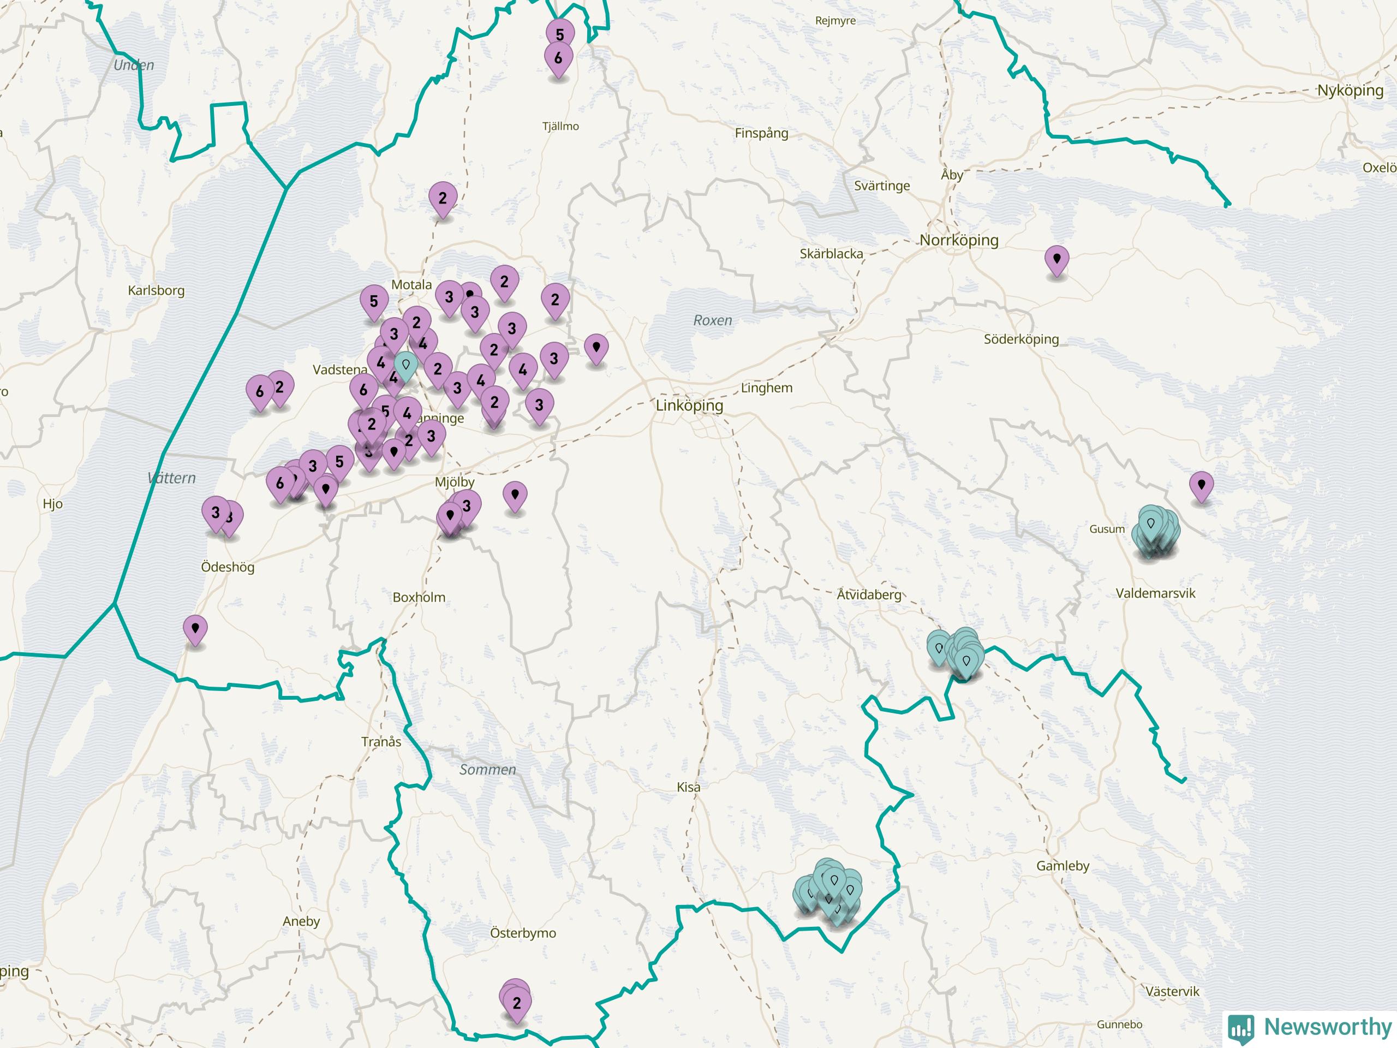Select the Motala label
Image resolution: width=1397 pixels, height=1048 pixels.
pyautogui.click(x=411, y=285)
